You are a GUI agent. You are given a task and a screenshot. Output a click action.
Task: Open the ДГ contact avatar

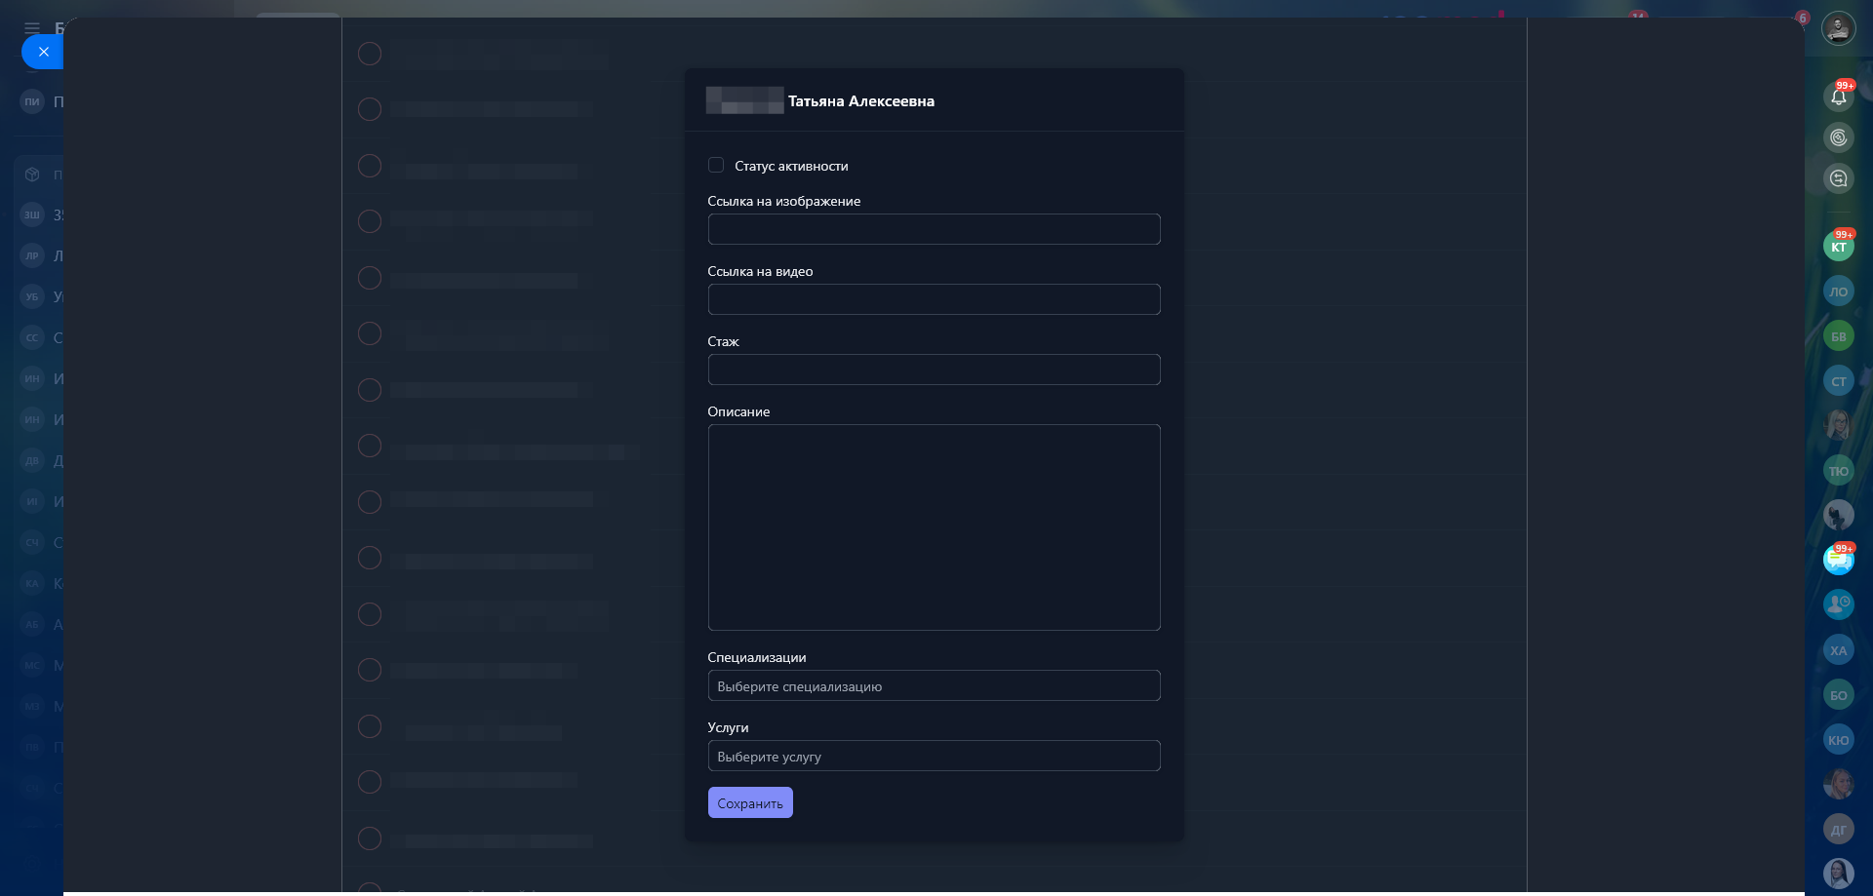(x=1838, y=830)
